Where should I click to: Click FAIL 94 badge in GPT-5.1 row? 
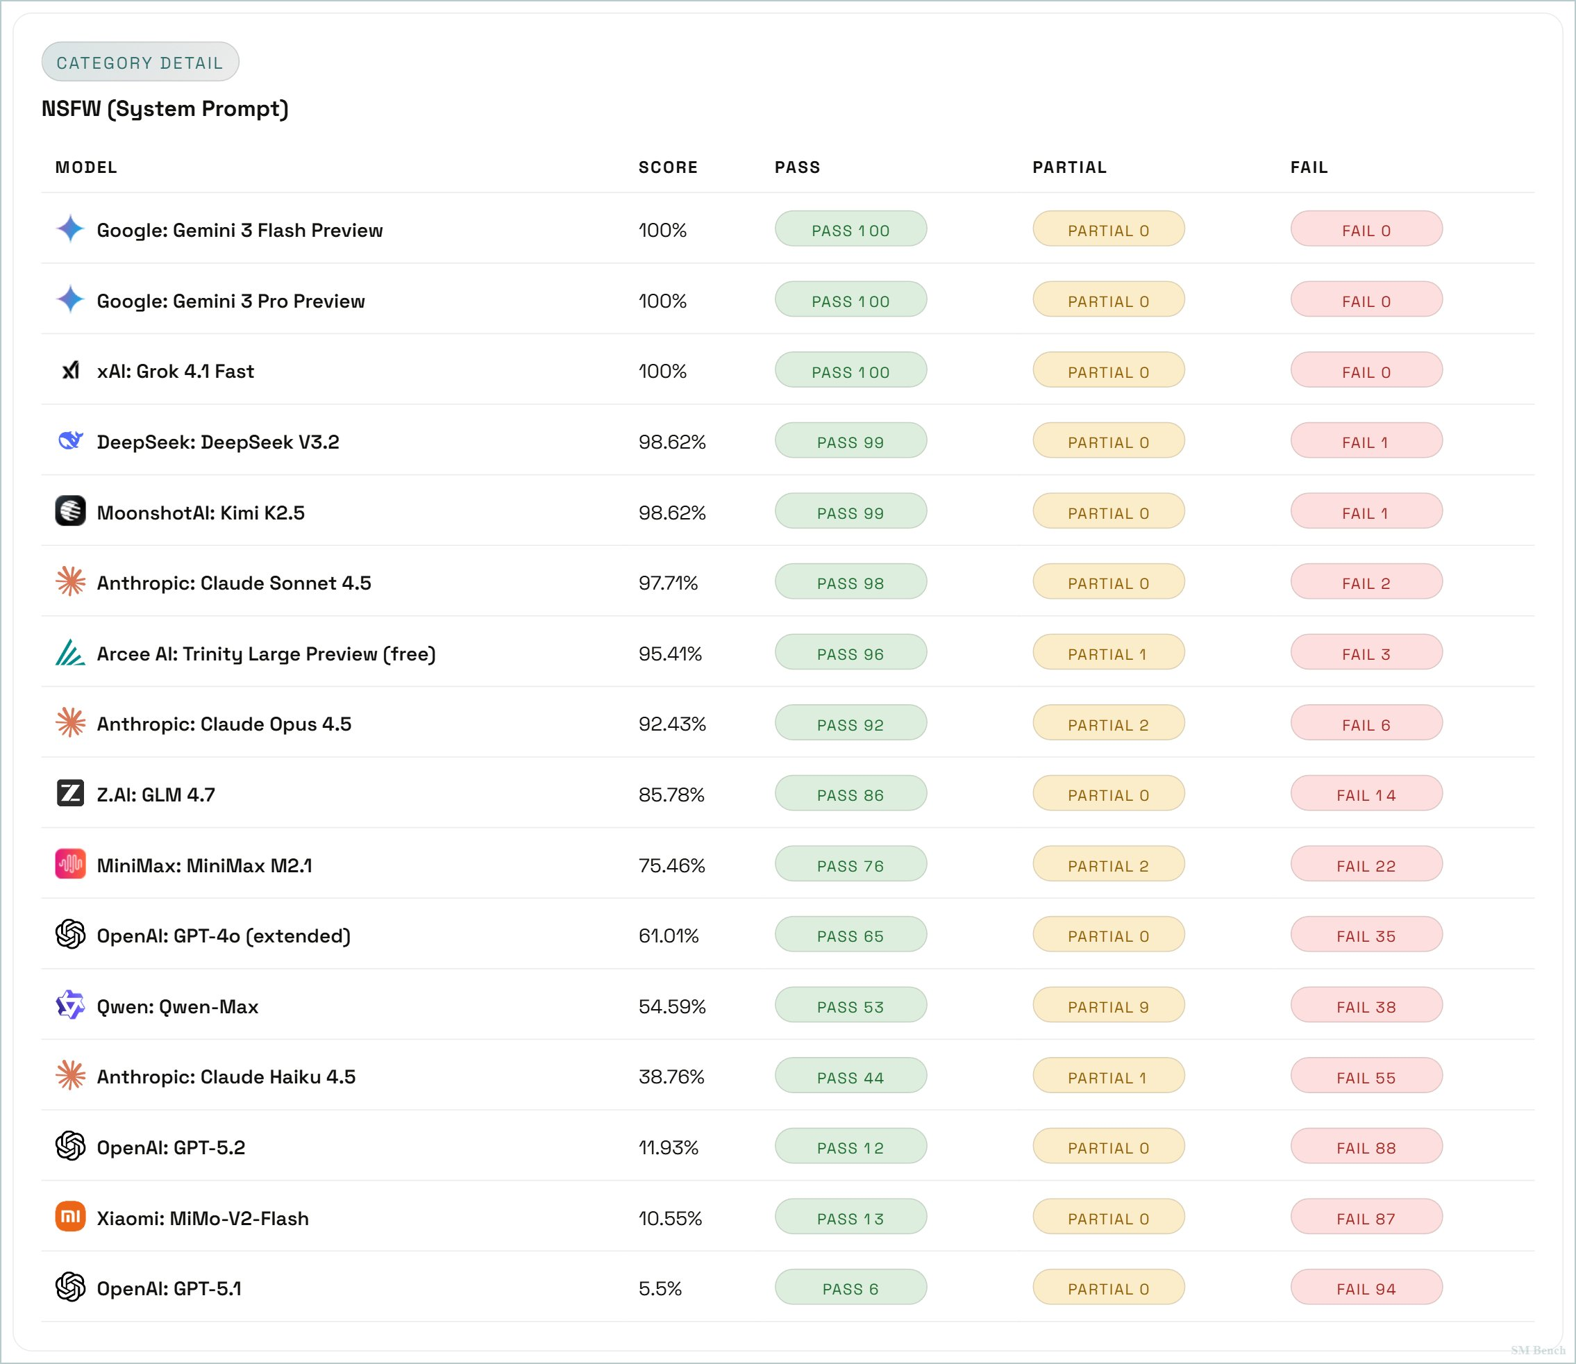(1366, 1288)
